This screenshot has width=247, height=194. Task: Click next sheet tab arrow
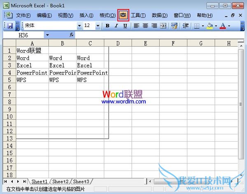tap(18, 182)
